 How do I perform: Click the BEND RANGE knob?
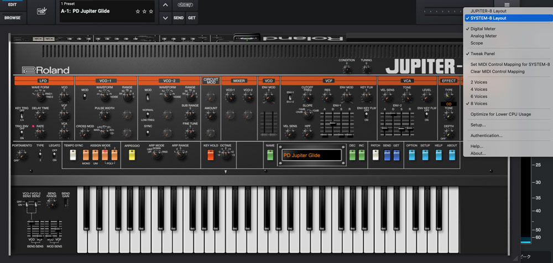click(x=51, y=202)
